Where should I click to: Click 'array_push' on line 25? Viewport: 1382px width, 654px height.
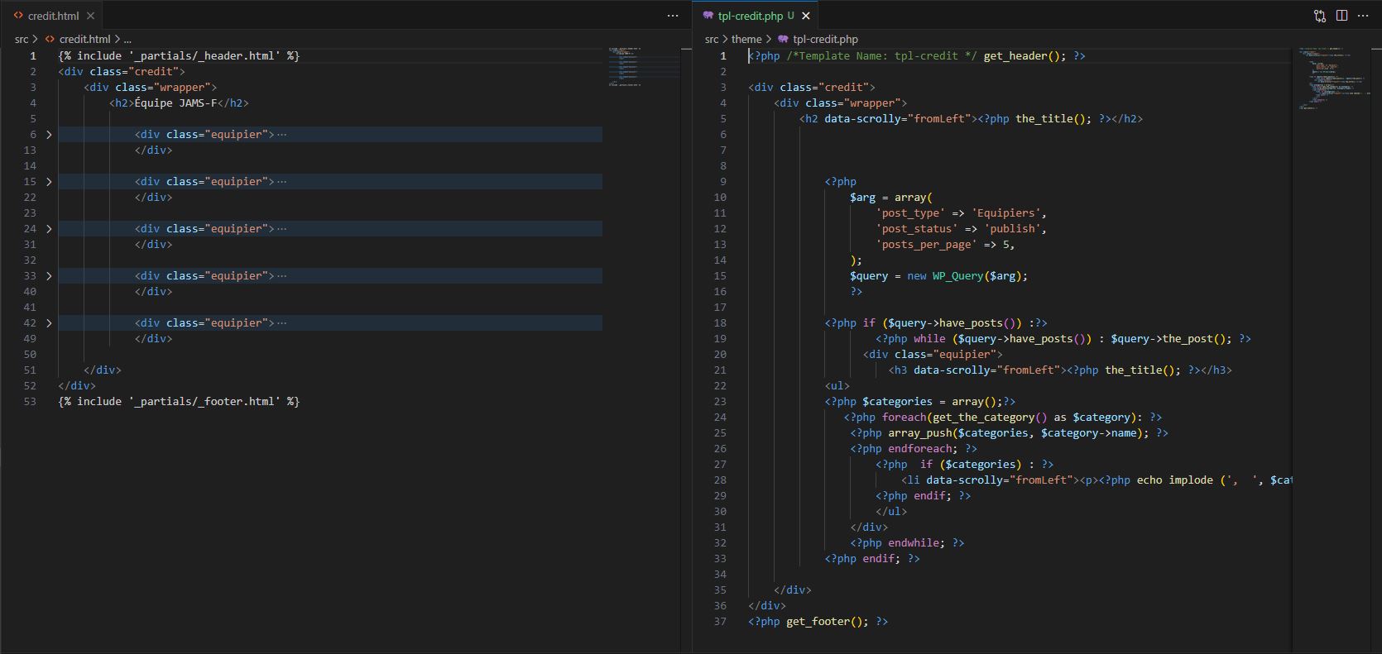[920, 432]
